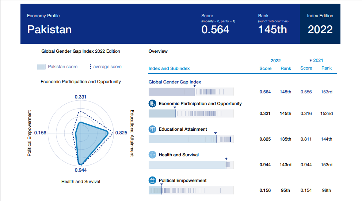Click the 2021 column group label

pos(318,60)
